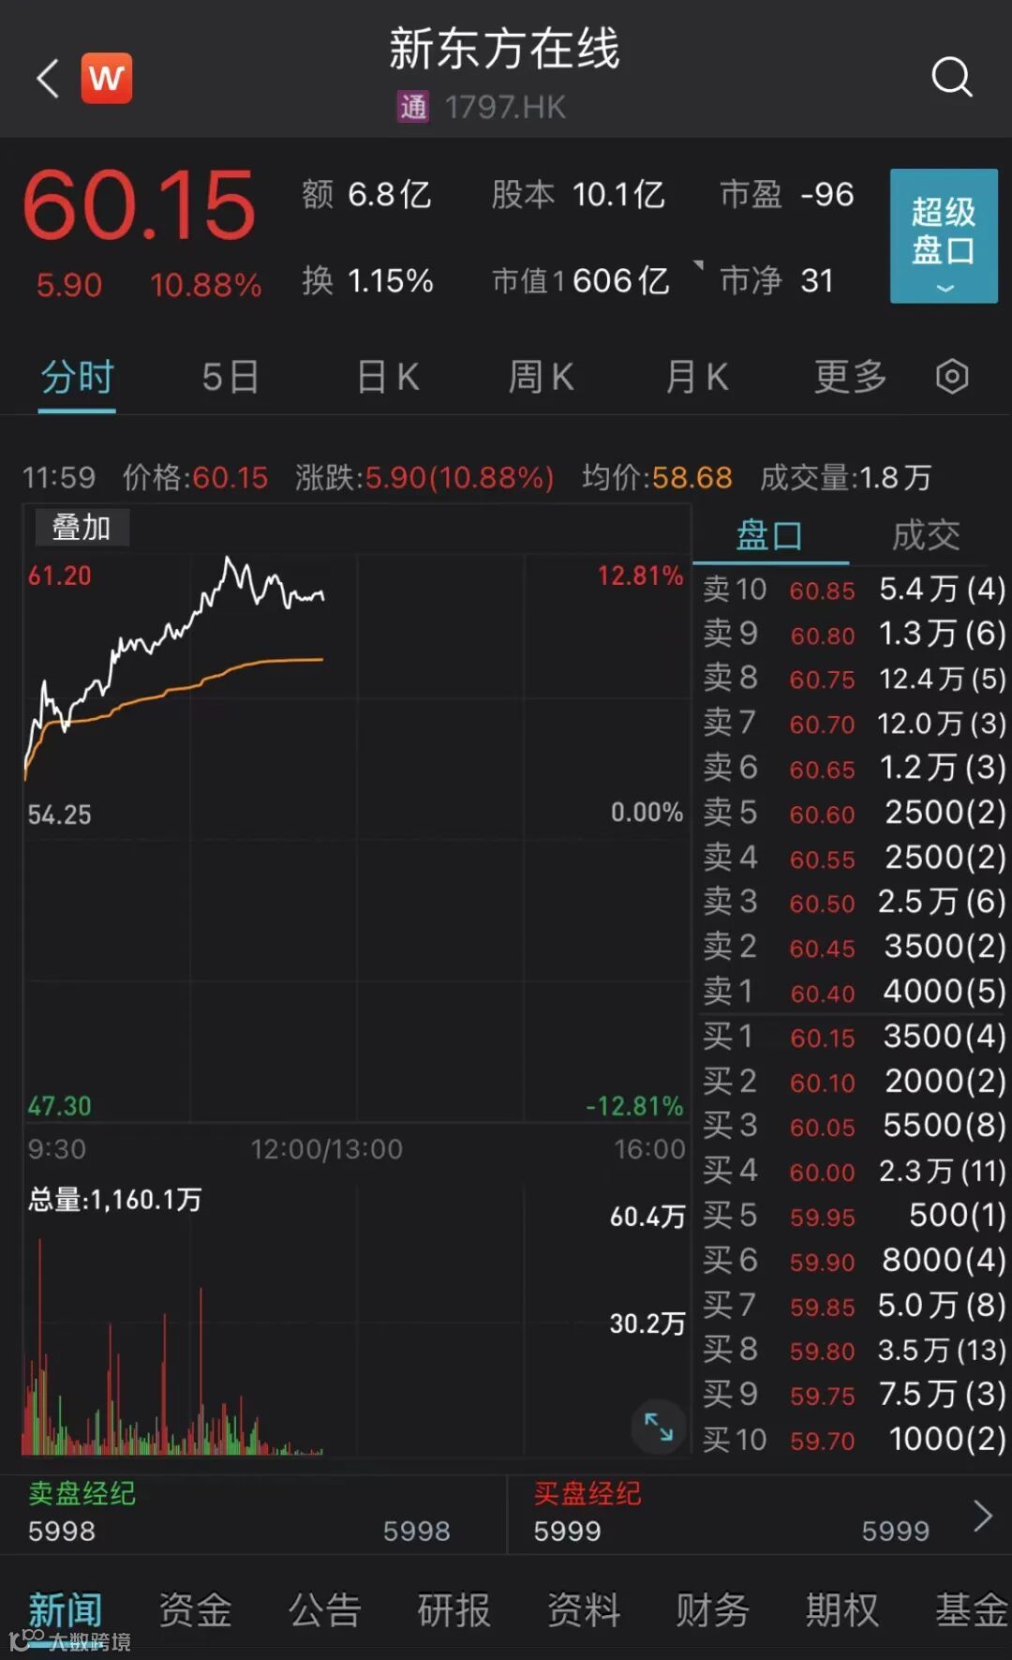Select the 买7 row at 59.85

coord(854,1305)
